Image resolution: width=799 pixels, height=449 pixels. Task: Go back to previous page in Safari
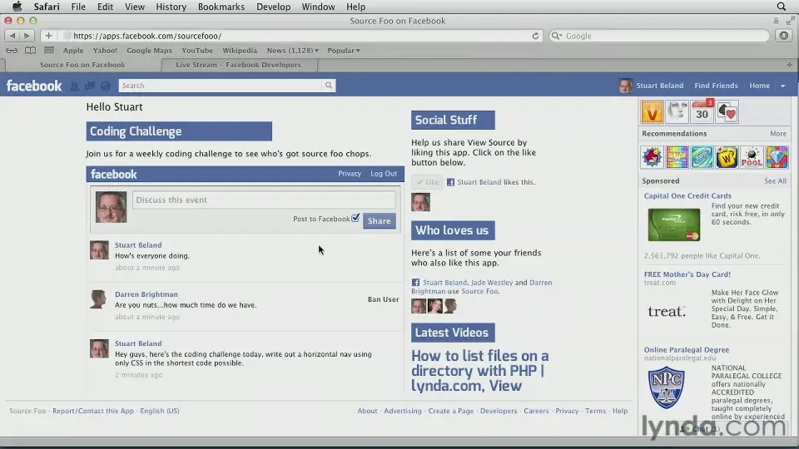[12, 36]
